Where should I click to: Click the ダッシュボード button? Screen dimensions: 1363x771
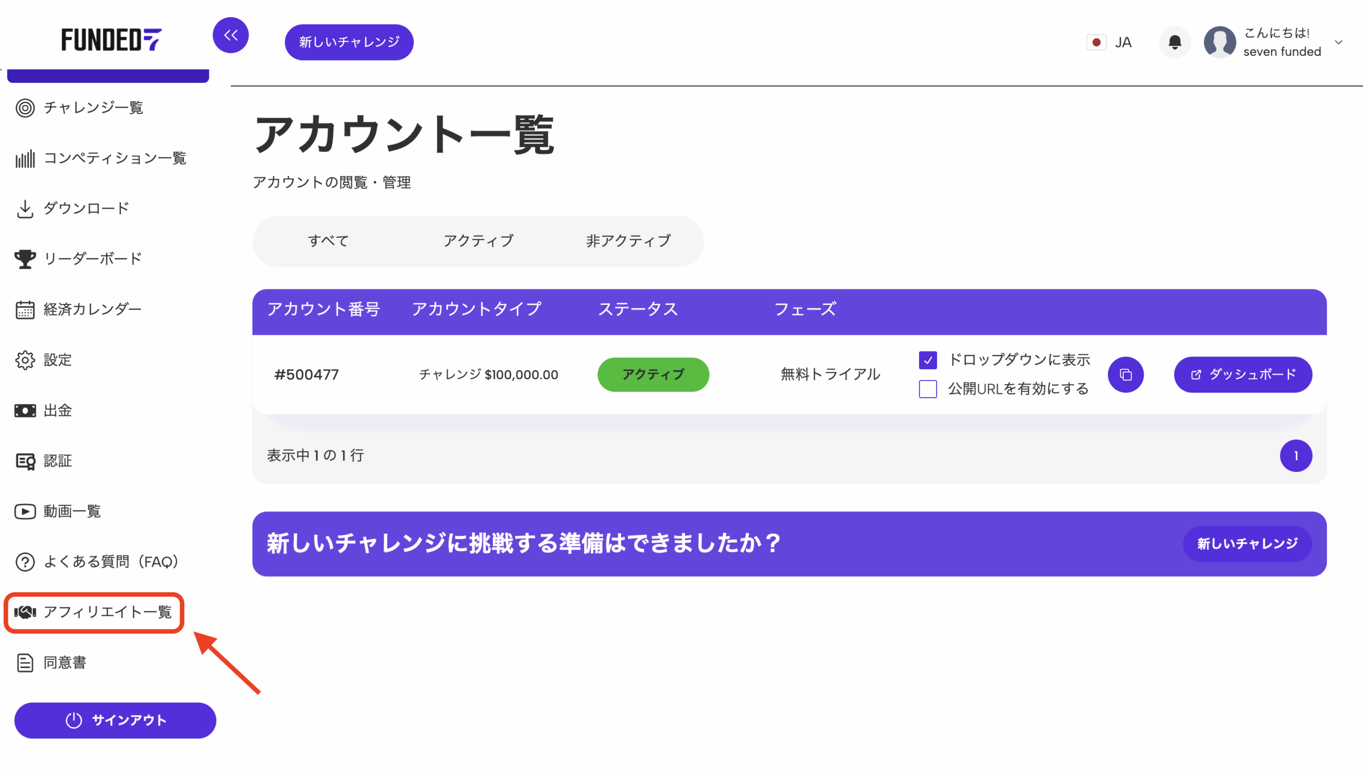tap(1243, 375)
